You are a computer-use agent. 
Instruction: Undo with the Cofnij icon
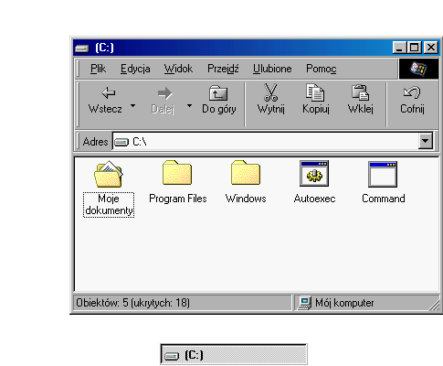point(412,92)
